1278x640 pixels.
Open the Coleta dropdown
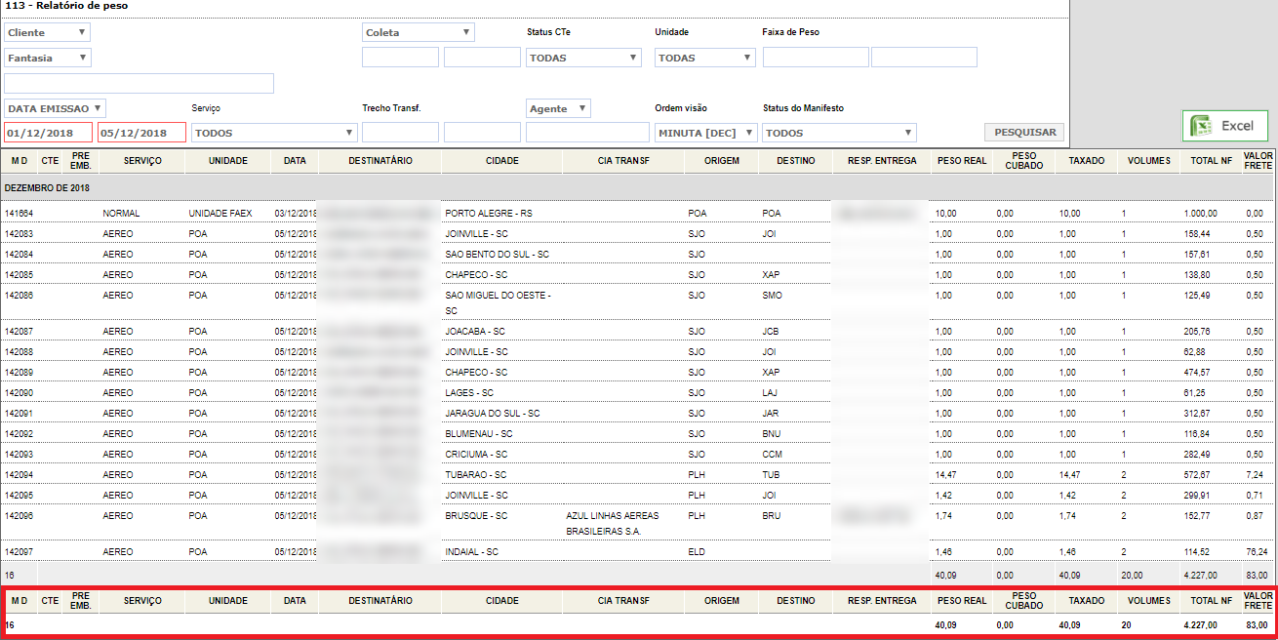click(x=419, y=32)
